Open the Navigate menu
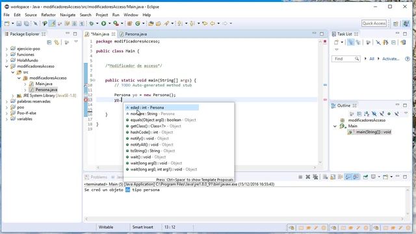 [x=68, y=15]
